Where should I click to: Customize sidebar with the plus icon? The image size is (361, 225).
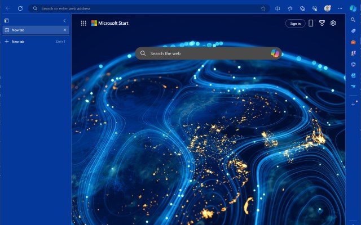click(x=353, y=104)
